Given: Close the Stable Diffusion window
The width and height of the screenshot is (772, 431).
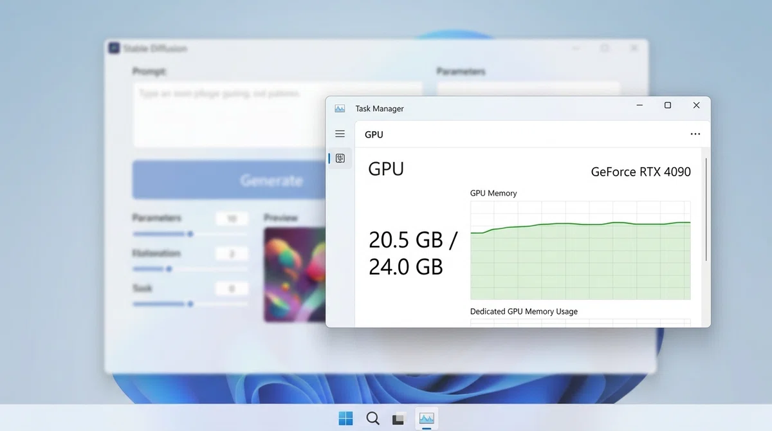Looking at the screenshot, I should point(634,48).
